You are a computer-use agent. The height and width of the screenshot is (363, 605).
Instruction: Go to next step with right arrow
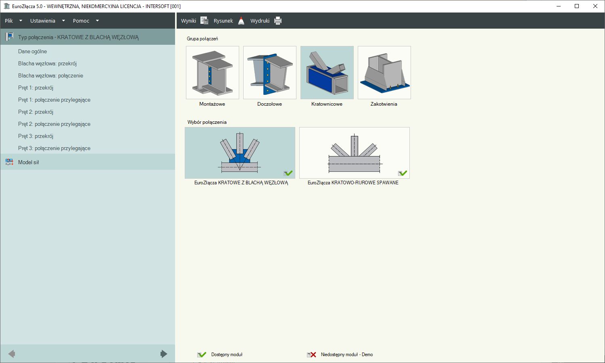coord(163,354)
